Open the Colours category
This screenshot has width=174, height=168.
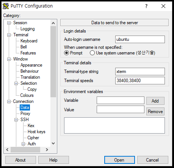pos(27,95)
